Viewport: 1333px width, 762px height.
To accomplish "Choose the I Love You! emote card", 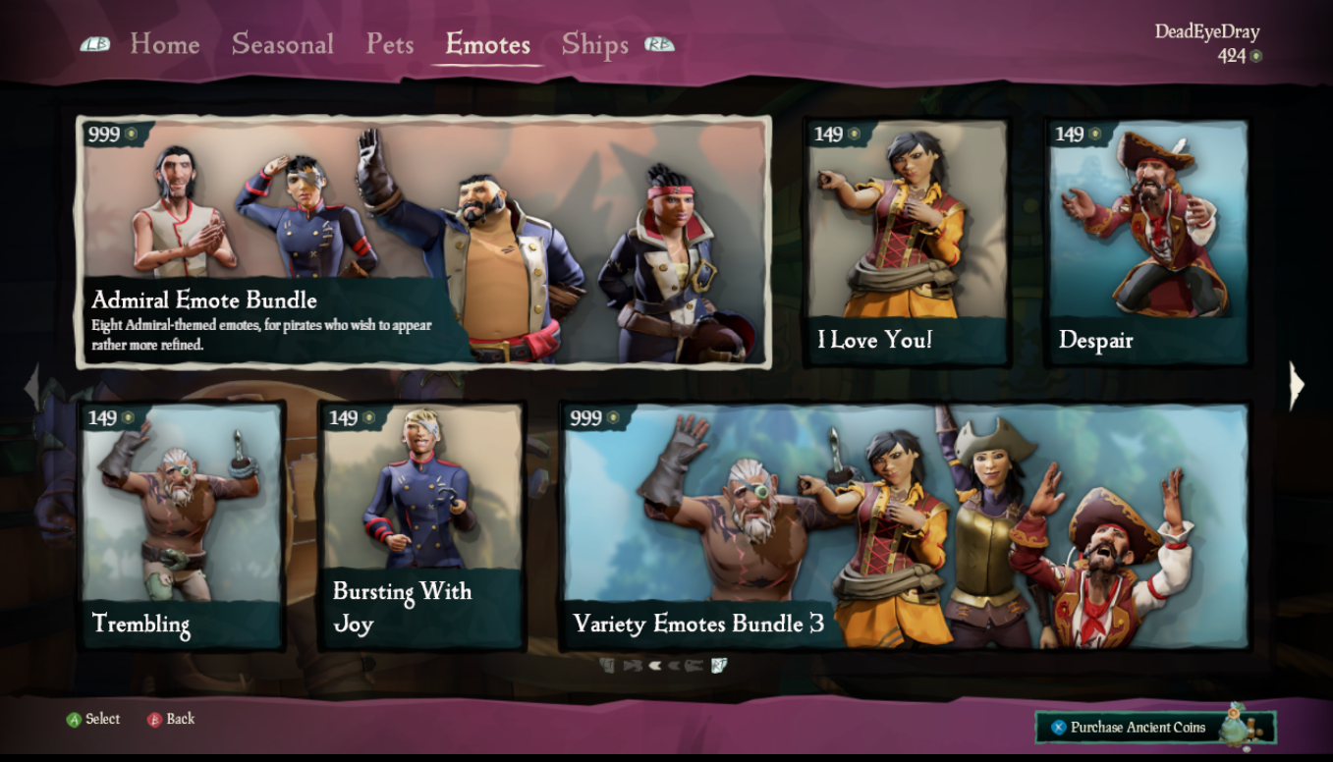I will tap(906, 242).
